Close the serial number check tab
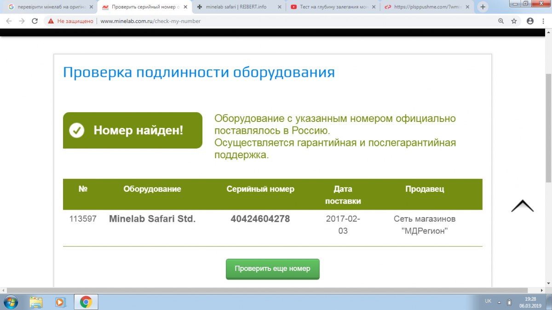This screenshot has height=310, width=552. click(185, 7)
